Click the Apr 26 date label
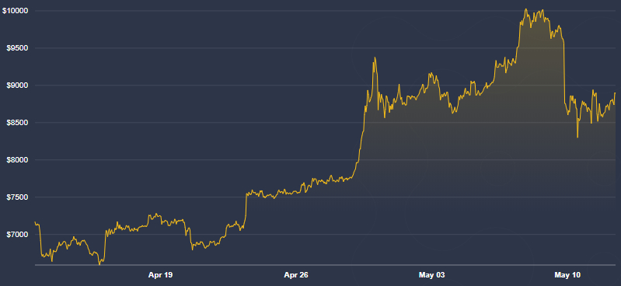 [x=297, y=275]
